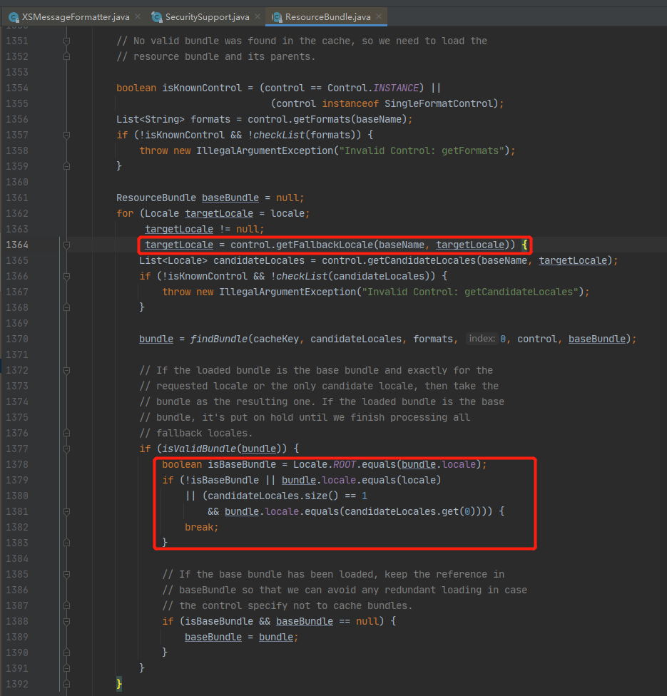This screenshot has width=667, height=696.
Task: Click the baseBundle variable declaration on line 1361
Action: pos(230,198)
